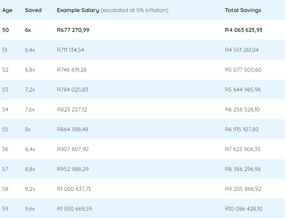
Task: Select the 8x saved cell
Action: pyautogui.click(x=28, y=129)
